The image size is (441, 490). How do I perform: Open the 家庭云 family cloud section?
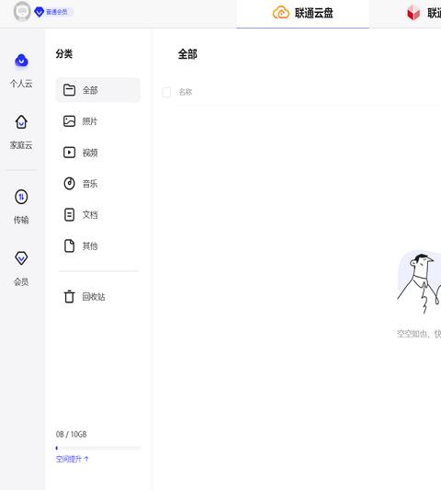pos(21,132)
